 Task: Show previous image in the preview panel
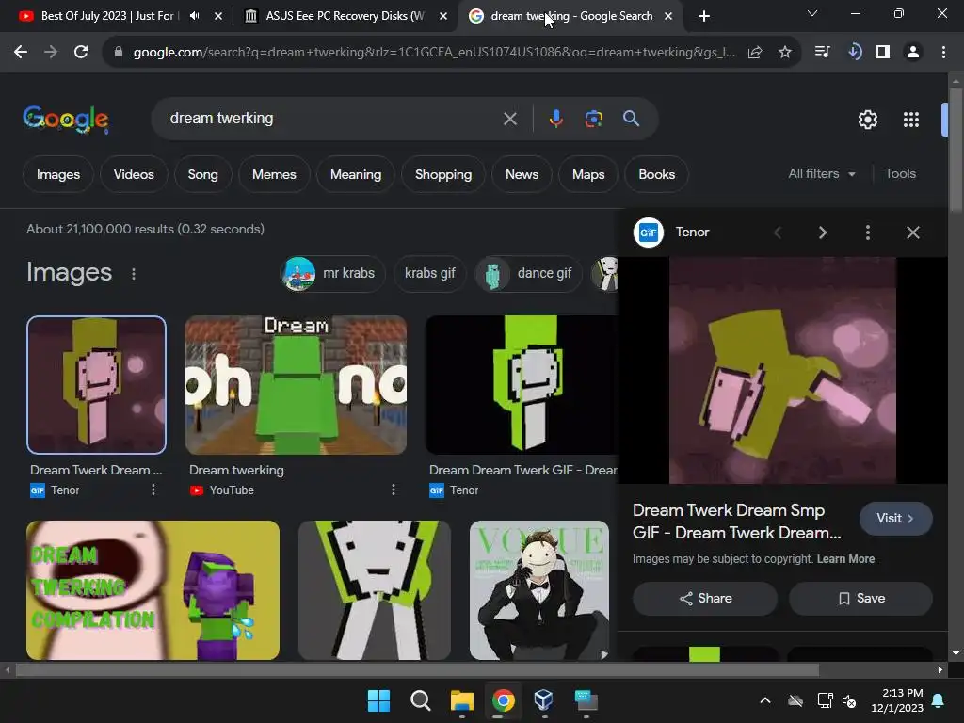(x=778, y=233)
